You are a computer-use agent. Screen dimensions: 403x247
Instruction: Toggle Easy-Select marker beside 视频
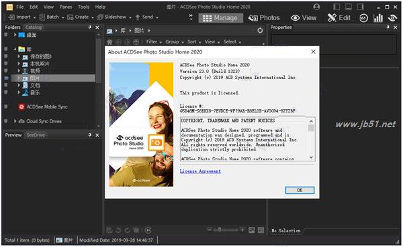tap(5, 71)
